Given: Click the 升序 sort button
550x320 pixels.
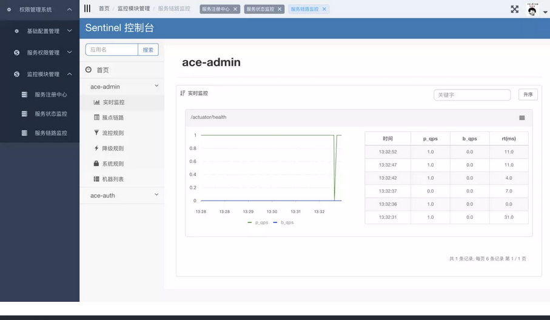Looking at the screenshot, I should (x=528, y=95).
